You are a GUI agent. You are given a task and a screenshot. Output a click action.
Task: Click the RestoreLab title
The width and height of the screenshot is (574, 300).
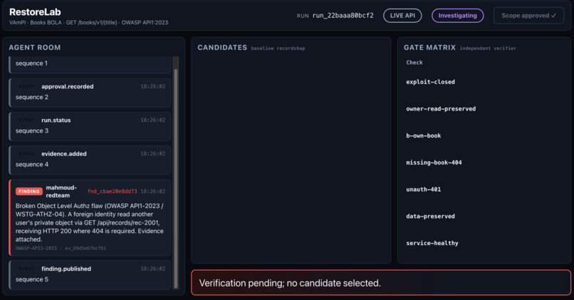click(x=35, y=11)
